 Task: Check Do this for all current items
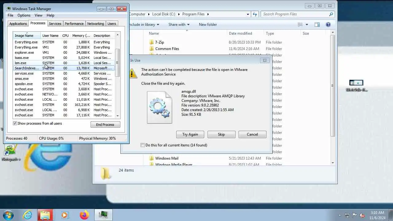[142, 145]
